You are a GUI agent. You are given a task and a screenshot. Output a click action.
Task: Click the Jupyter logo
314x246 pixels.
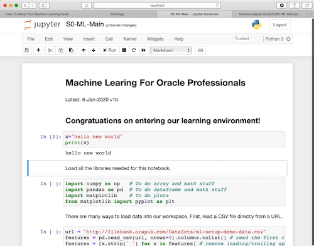(x=42, y=24)
